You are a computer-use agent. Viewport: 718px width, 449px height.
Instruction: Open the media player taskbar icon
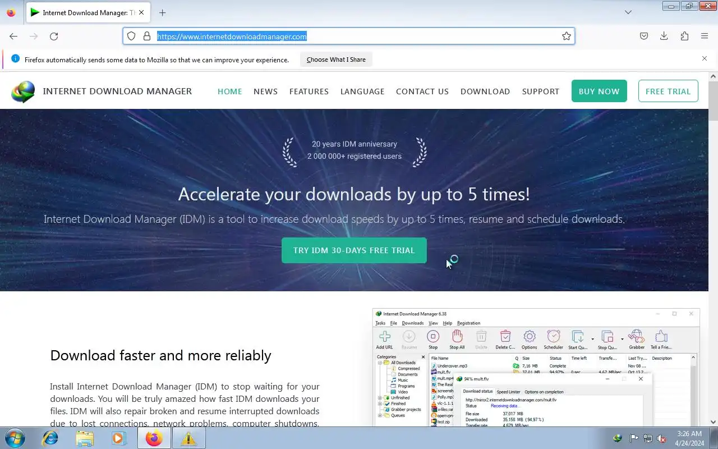pos(119,438)
